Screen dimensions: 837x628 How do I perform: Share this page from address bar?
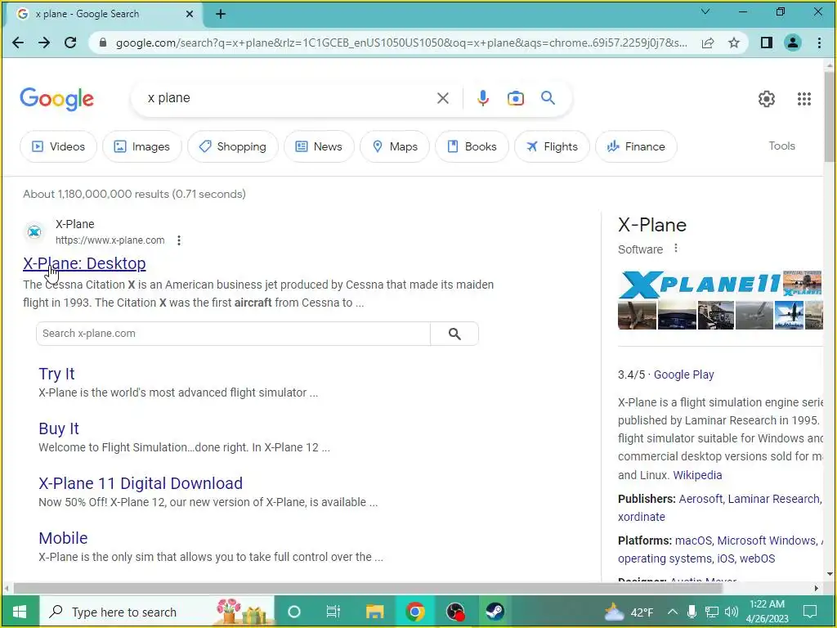click(708, 43)
